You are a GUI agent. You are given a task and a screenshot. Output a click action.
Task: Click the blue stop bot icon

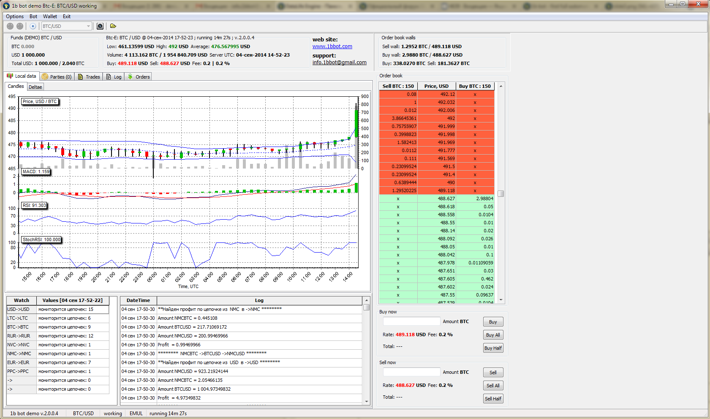tap(33, 26)
